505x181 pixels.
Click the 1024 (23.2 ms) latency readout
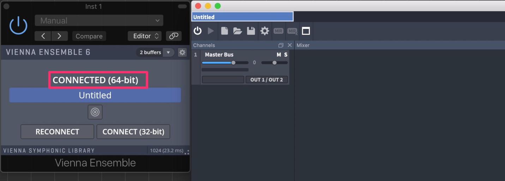pyautogui.click(x=167, y=150)
